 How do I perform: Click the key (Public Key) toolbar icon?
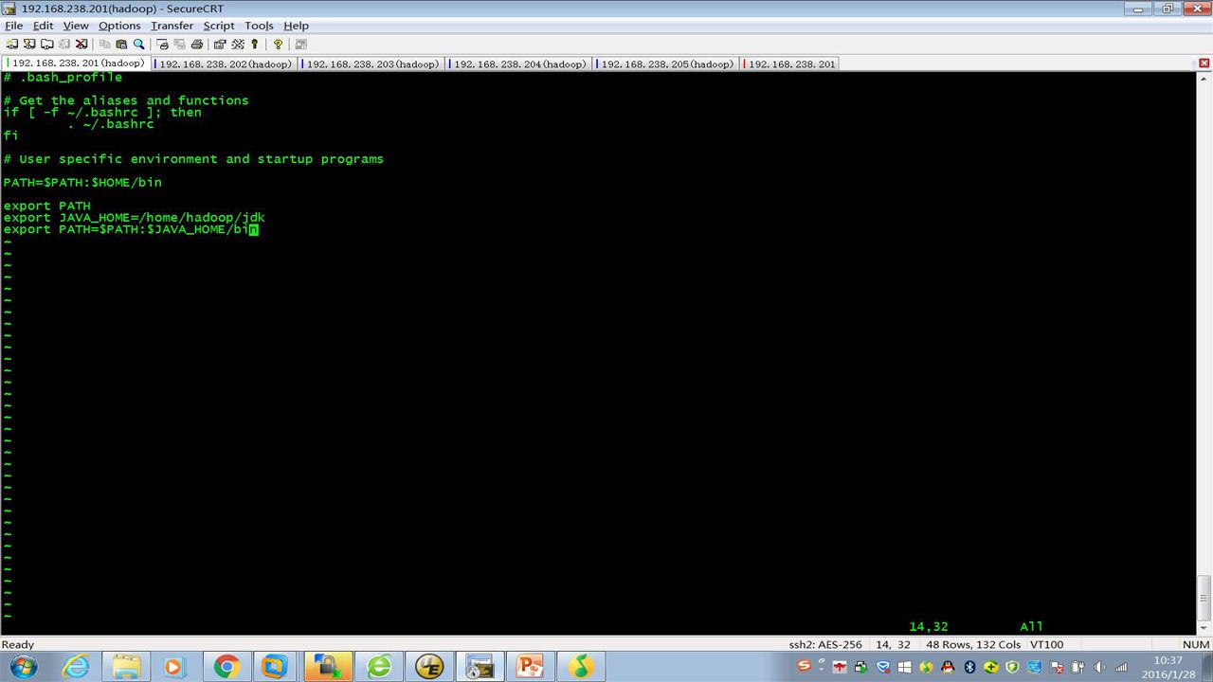[x=254, y=45]
